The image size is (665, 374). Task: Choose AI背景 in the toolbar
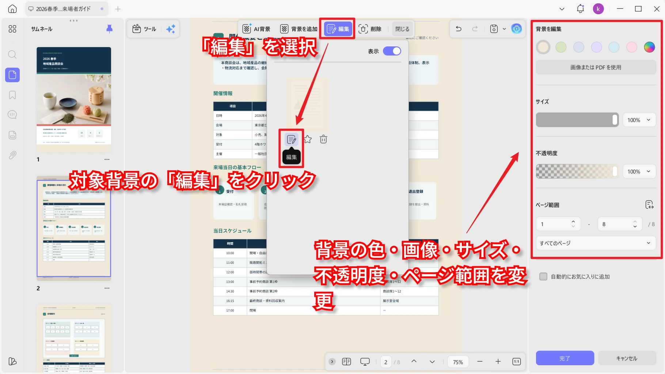click(256, 29)
